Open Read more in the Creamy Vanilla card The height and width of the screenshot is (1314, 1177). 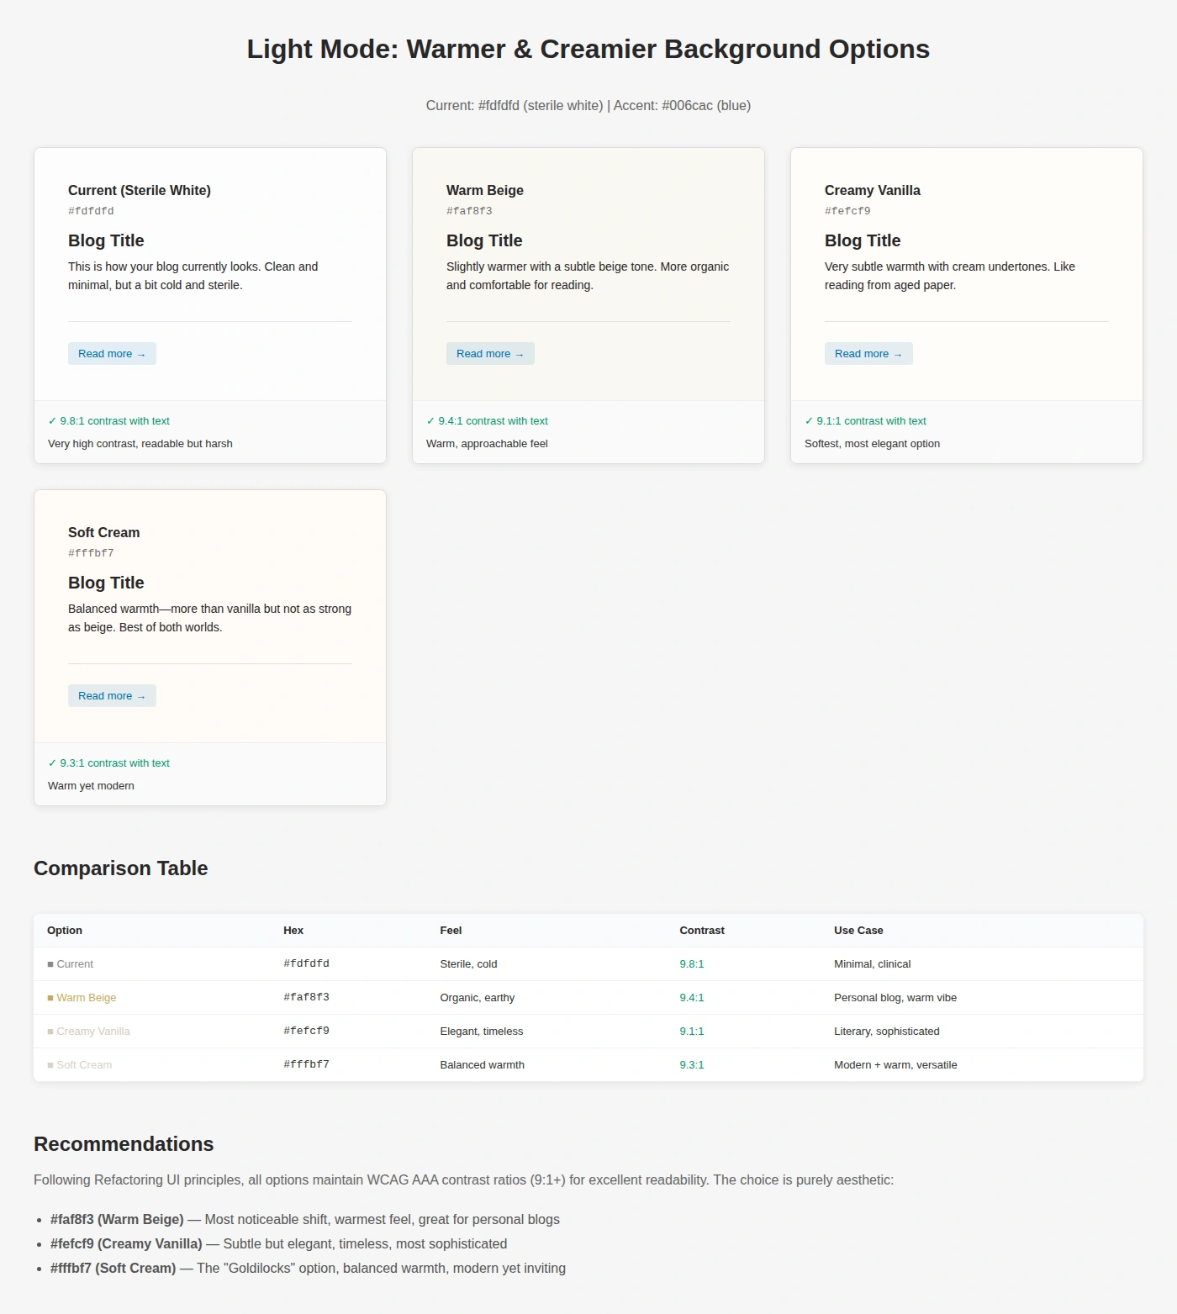coord(868,354)
